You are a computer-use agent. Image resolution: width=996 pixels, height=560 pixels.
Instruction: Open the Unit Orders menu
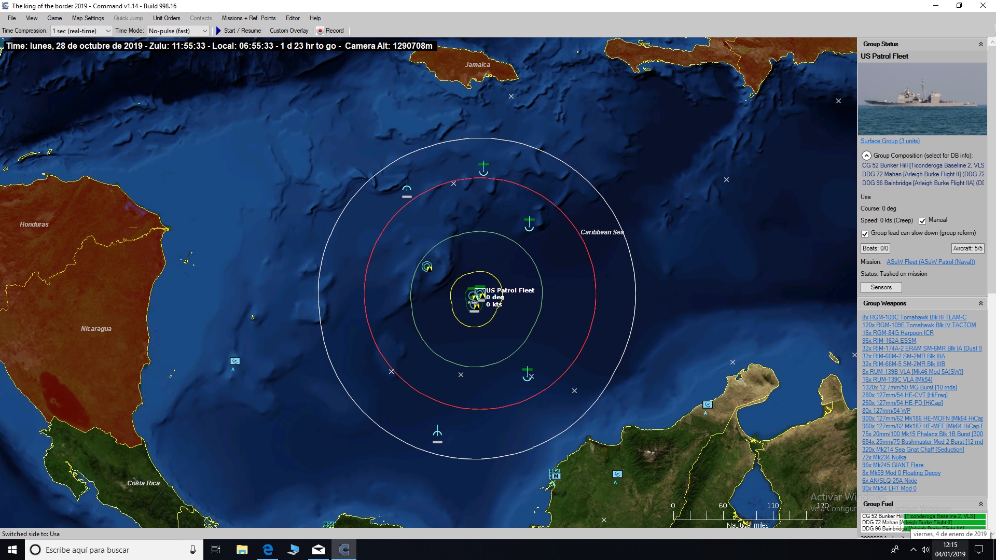166,18
